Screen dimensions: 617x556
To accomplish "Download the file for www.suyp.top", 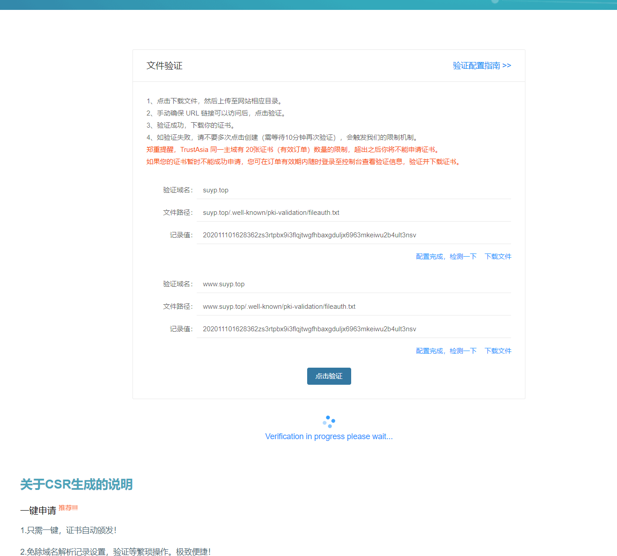I will [x=498, y=351].
